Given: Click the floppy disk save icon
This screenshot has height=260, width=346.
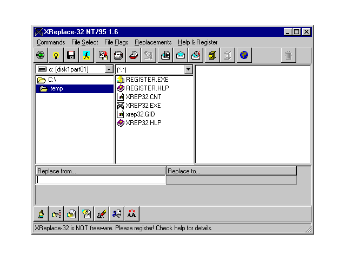Looking at the screenshot, I should 71,55.
